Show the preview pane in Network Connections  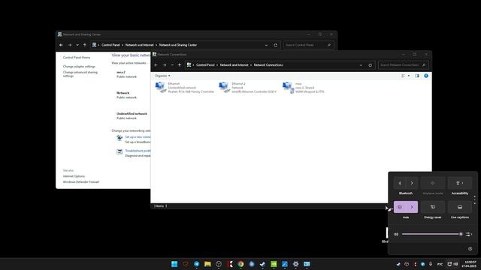(417, 76)
